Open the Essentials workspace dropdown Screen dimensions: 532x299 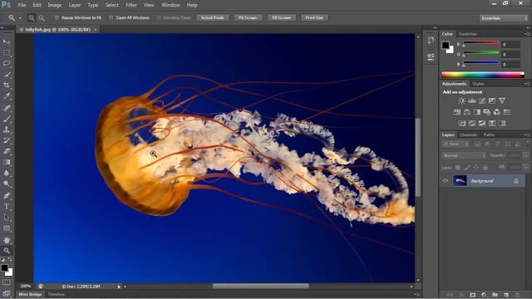click(x=504, y=18)
